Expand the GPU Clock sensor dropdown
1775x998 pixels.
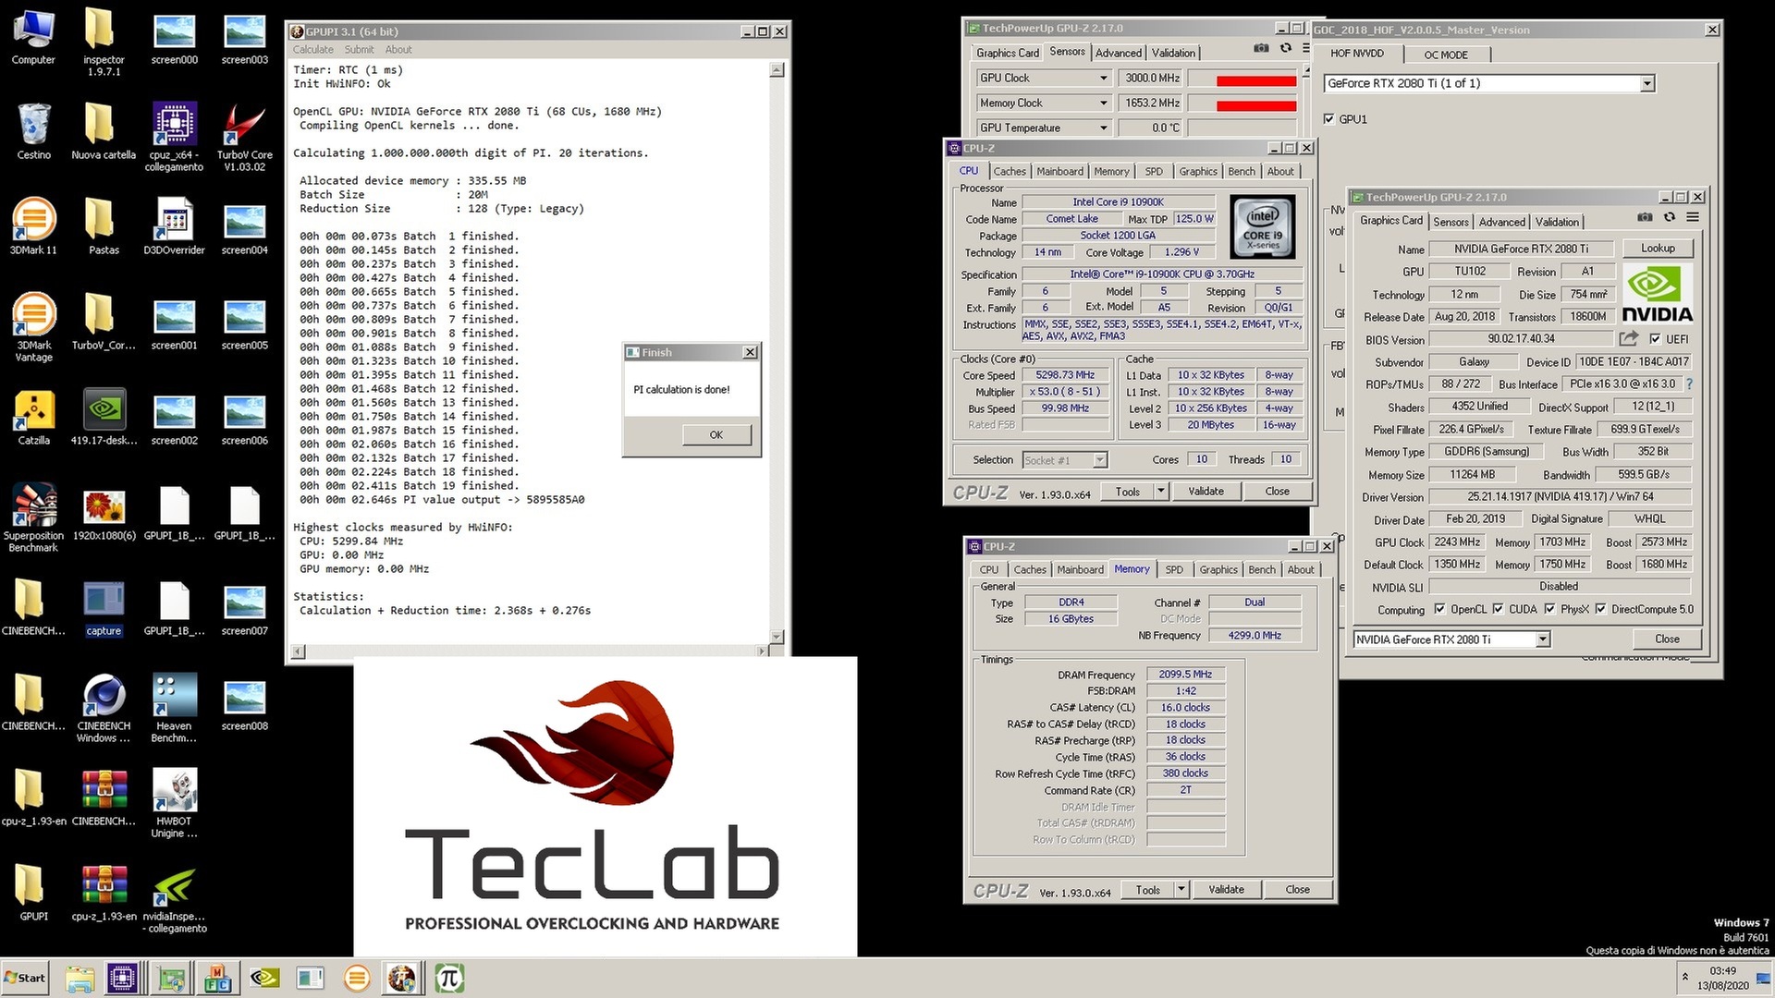[1103, 79]
